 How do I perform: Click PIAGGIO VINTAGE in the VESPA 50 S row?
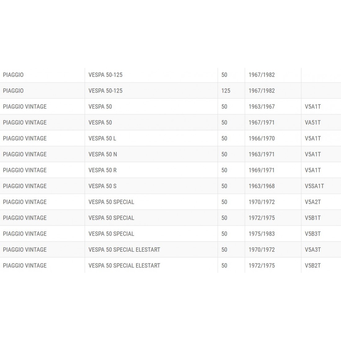point(25,186)
